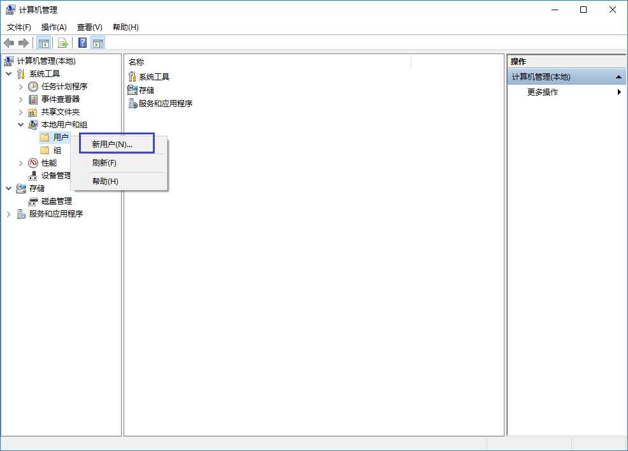The height and width of the screenshot is (451, 628).
Task: Expand the 共享文件夹 node
Action: 21,112
